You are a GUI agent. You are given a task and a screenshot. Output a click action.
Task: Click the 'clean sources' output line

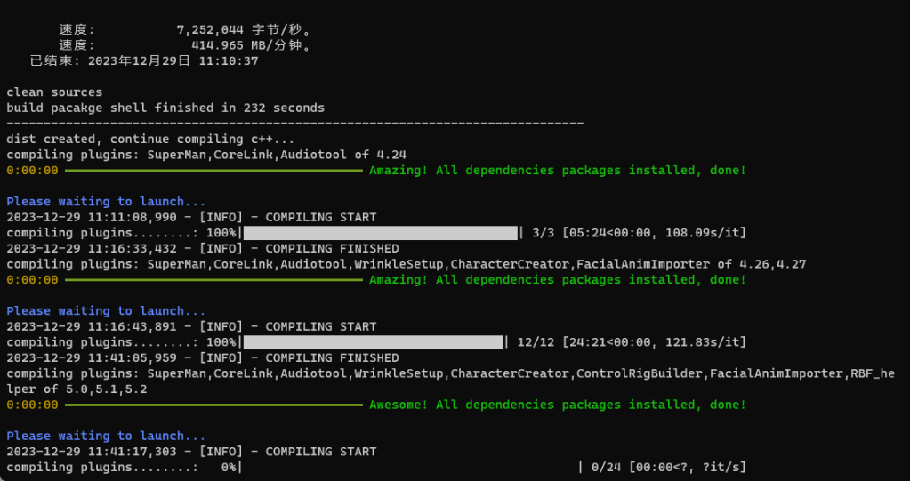[54, 92]
